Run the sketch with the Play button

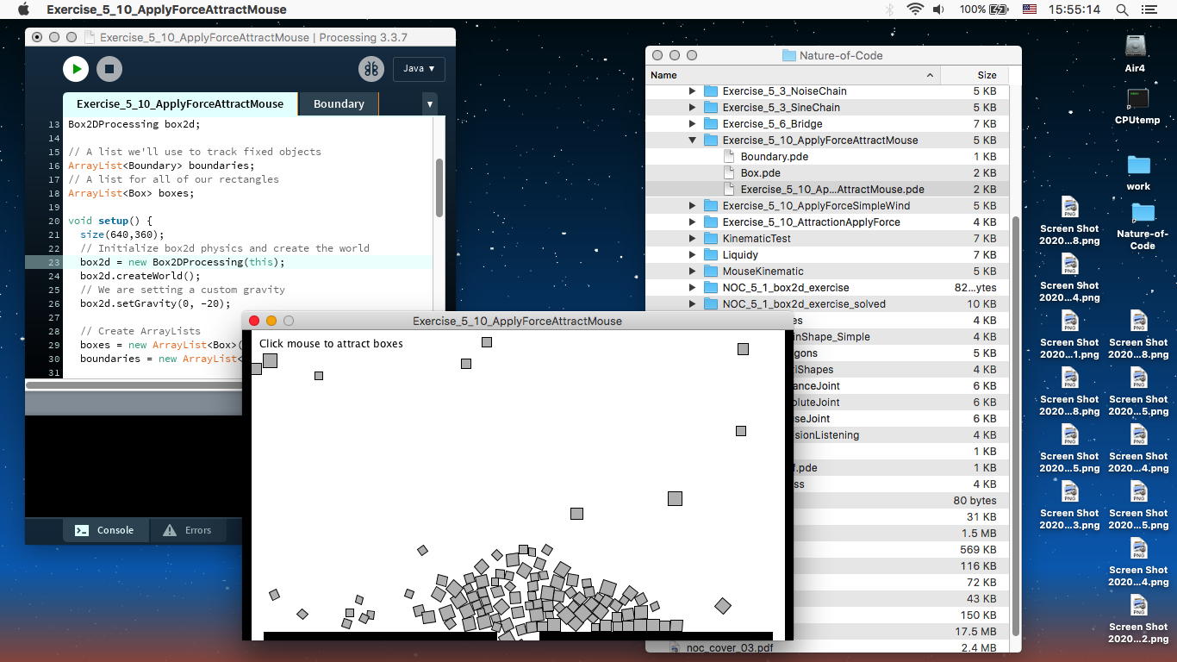pos(76,69)
